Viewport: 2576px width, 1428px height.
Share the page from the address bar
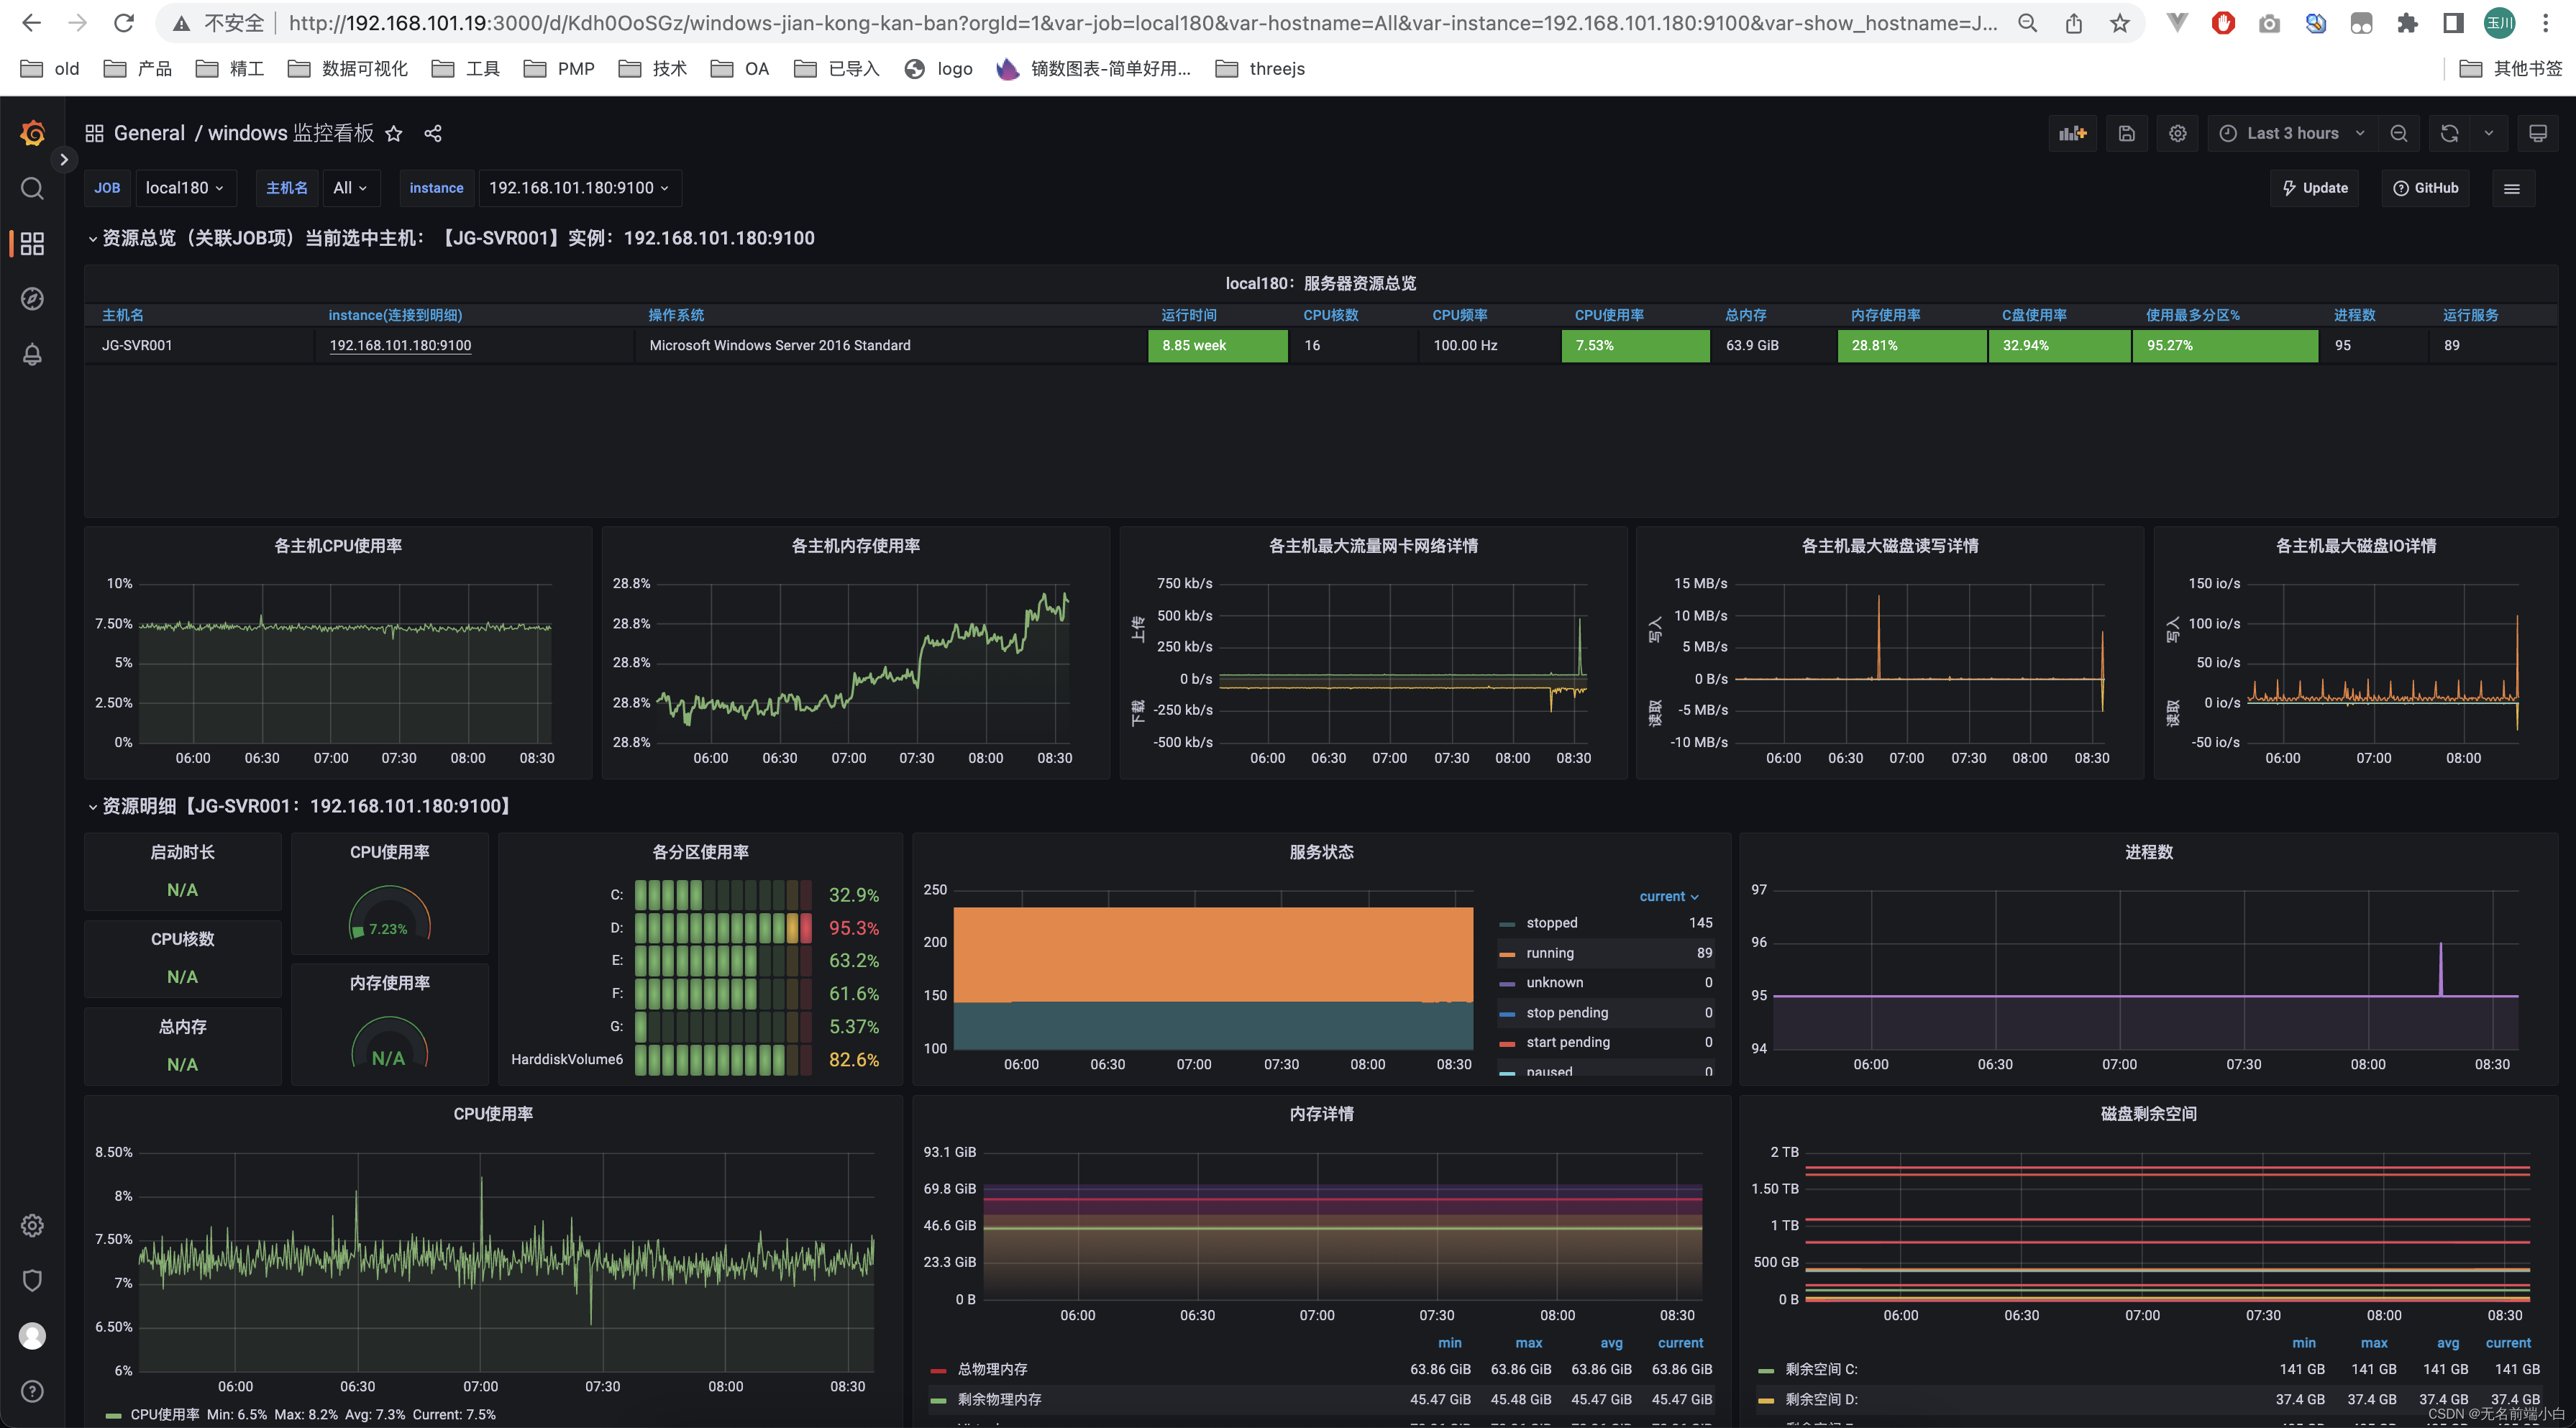tap(2074, 23)
